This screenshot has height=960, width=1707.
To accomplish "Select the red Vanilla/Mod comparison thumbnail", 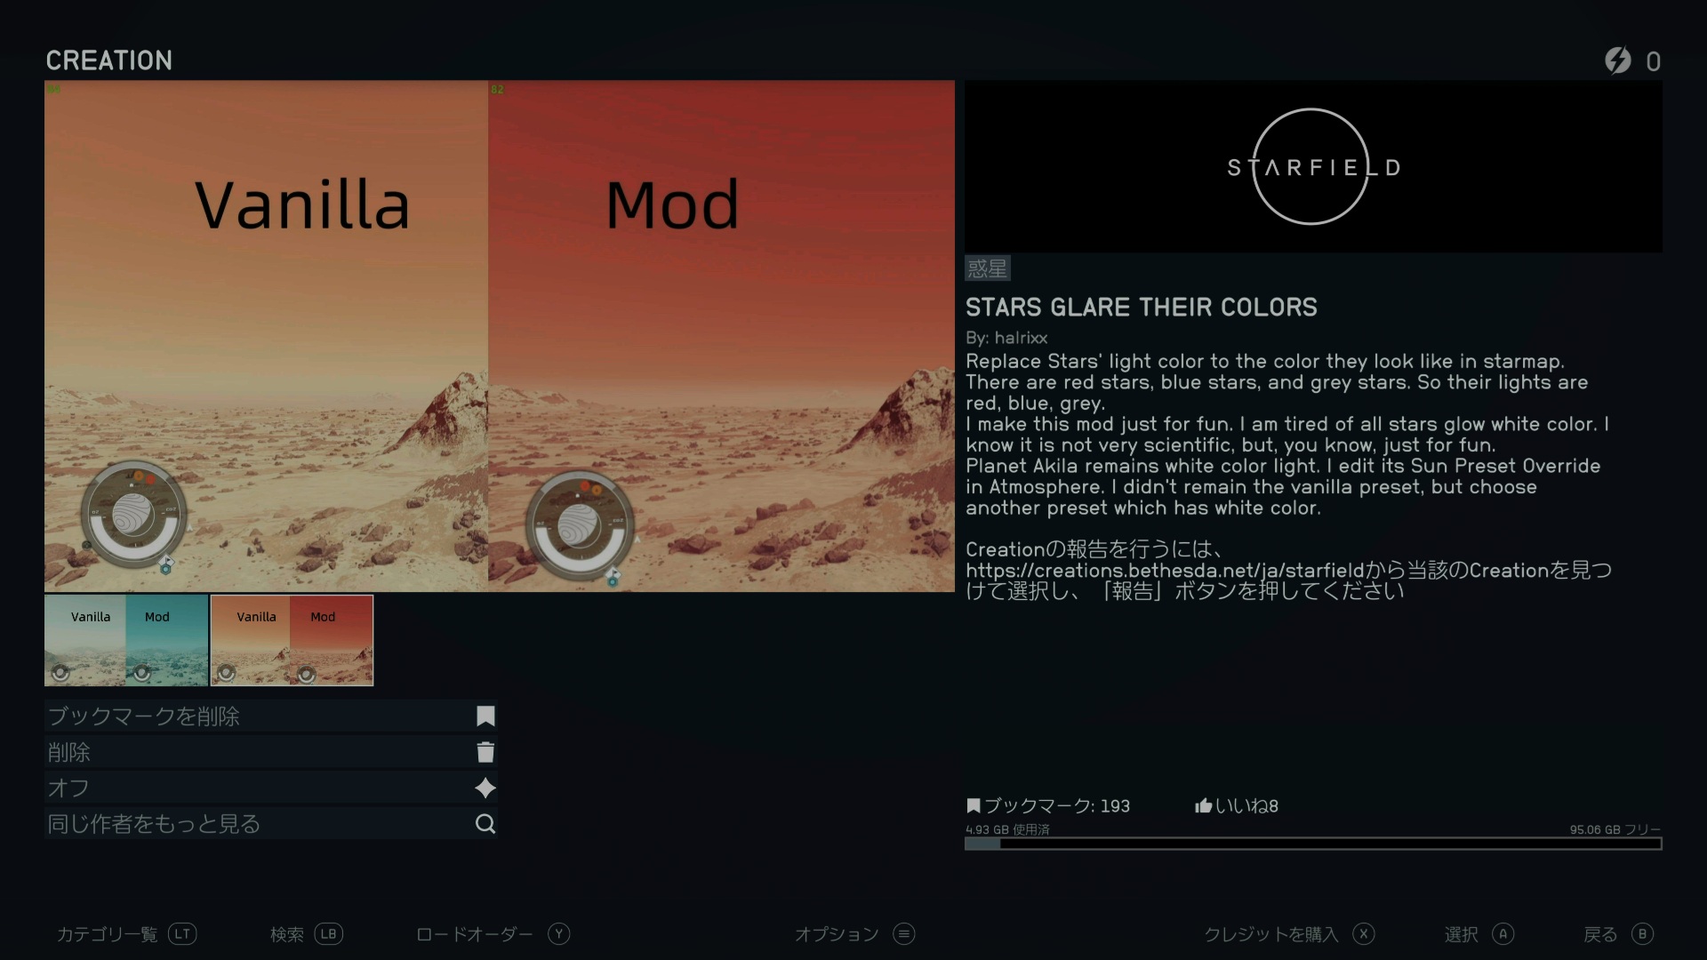I will point(292,641).
